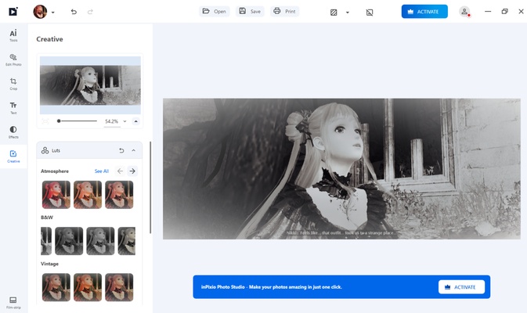Open the Text tool tab

(x=13, y=108)
